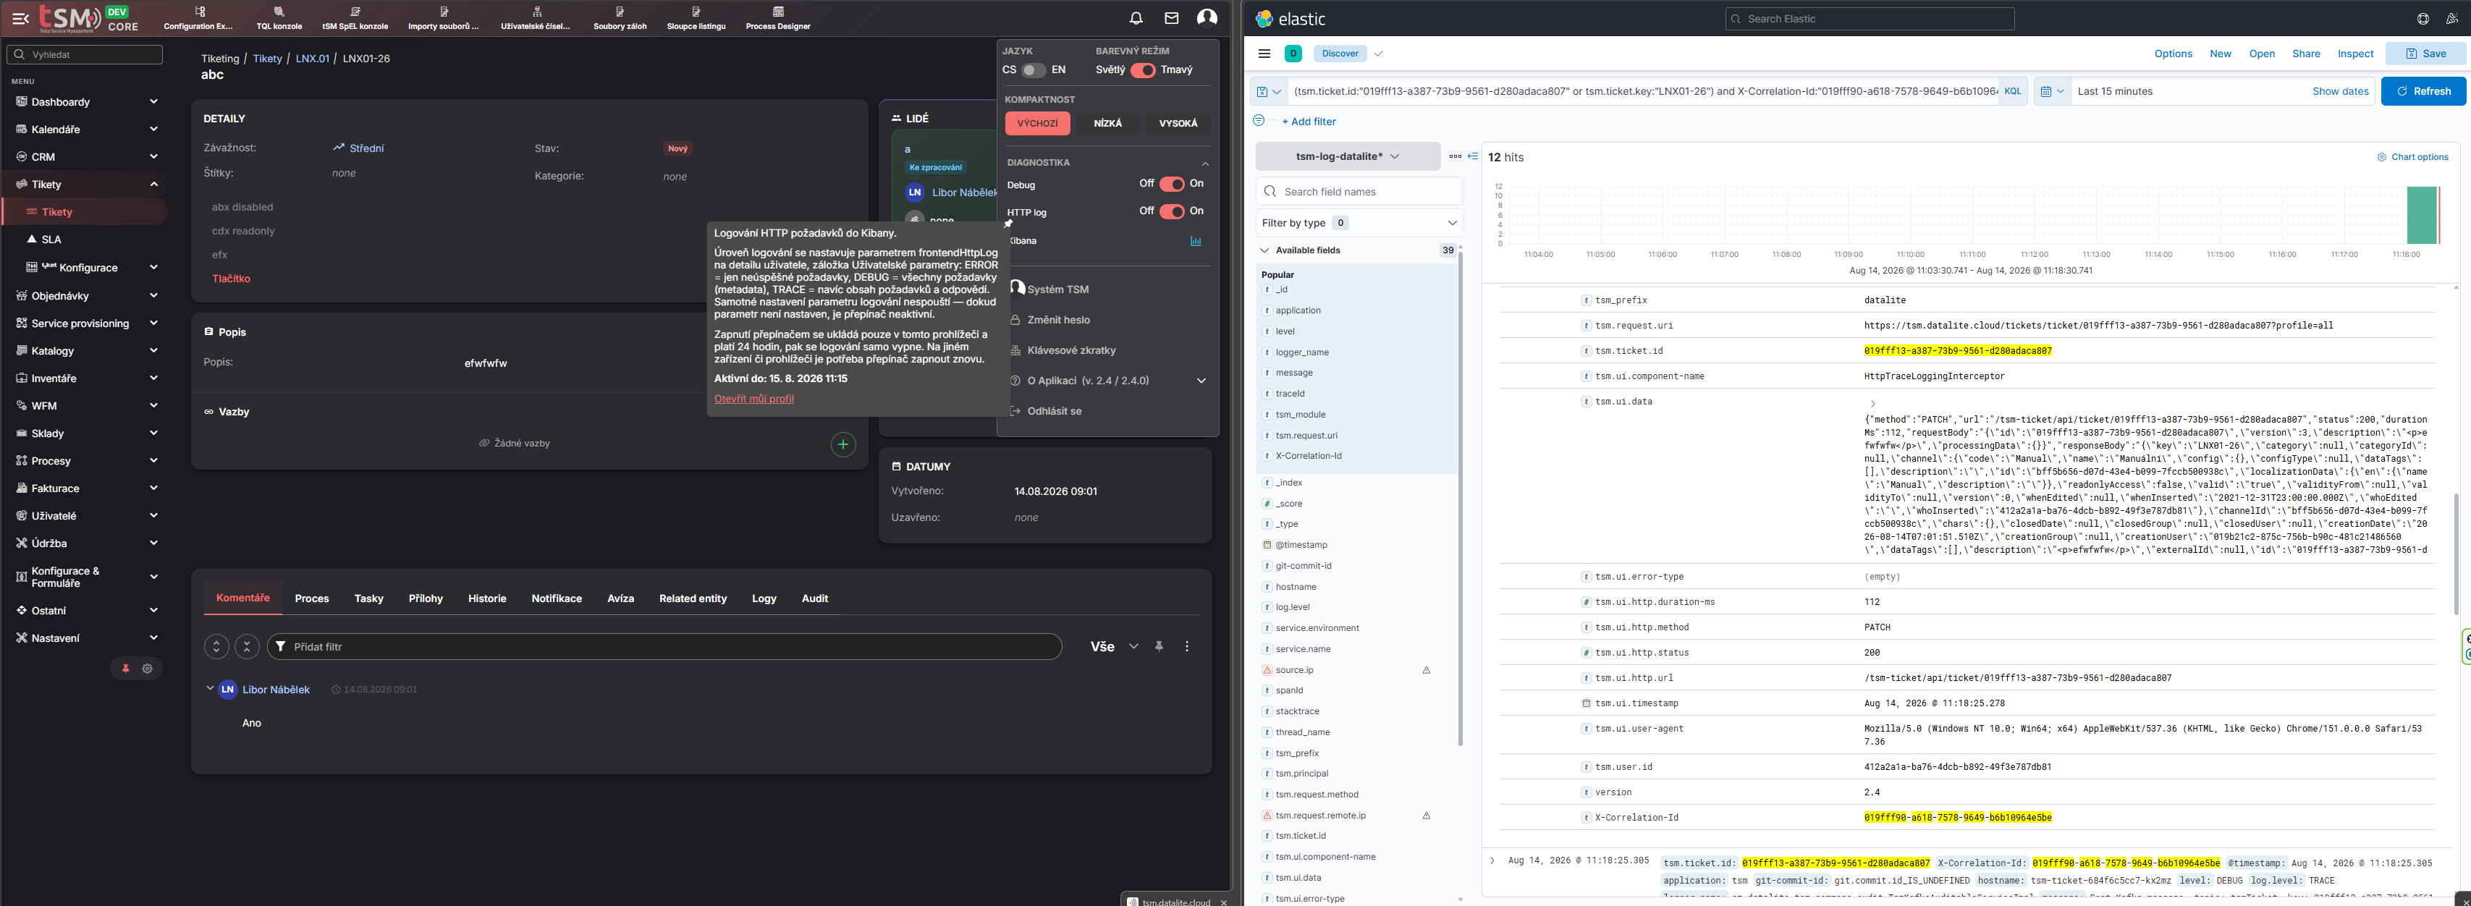Pin the comments filter bar
Screen dimensions: 2471x906
[x=1159, y=646]
